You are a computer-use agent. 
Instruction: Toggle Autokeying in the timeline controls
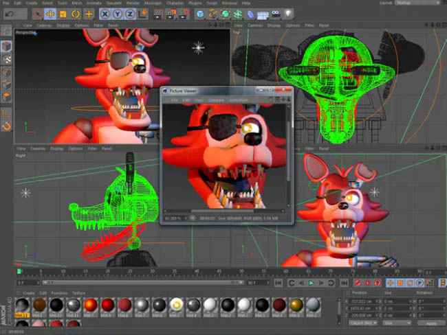tap(367, 283)
